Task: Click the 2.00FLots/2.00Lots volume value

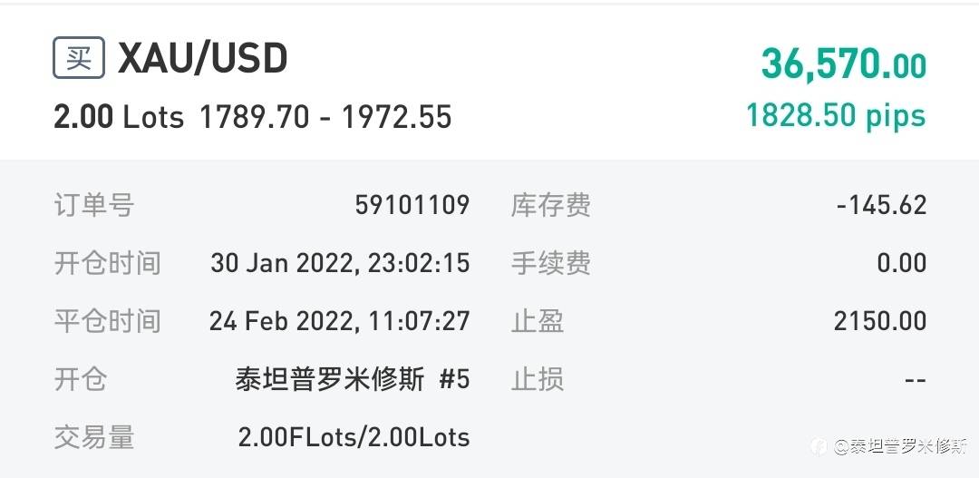Action: click(354, 437)
